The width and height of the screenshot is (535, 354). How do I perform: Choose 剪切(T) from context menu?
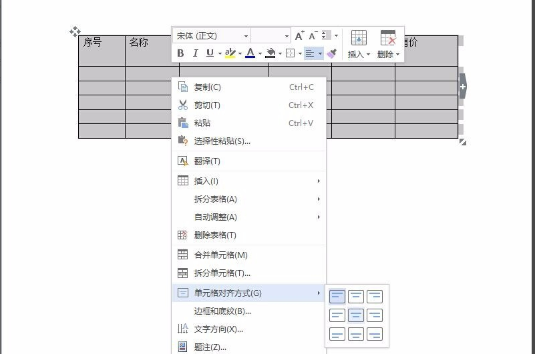tap(249, 105)
